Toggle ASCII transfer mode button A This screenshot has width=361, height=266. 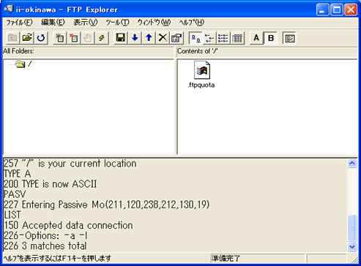[x=256, y=38]
